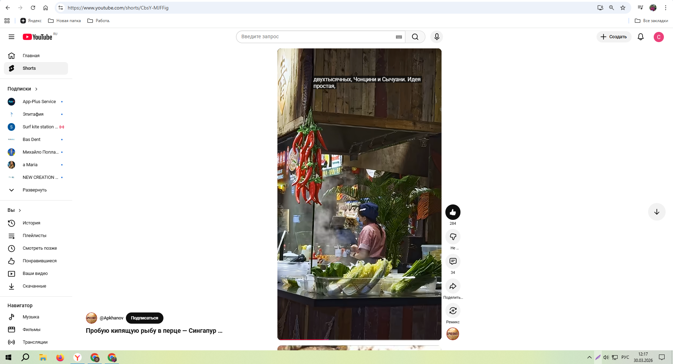Open the on-screen keyboard in search box

[399, 37]
